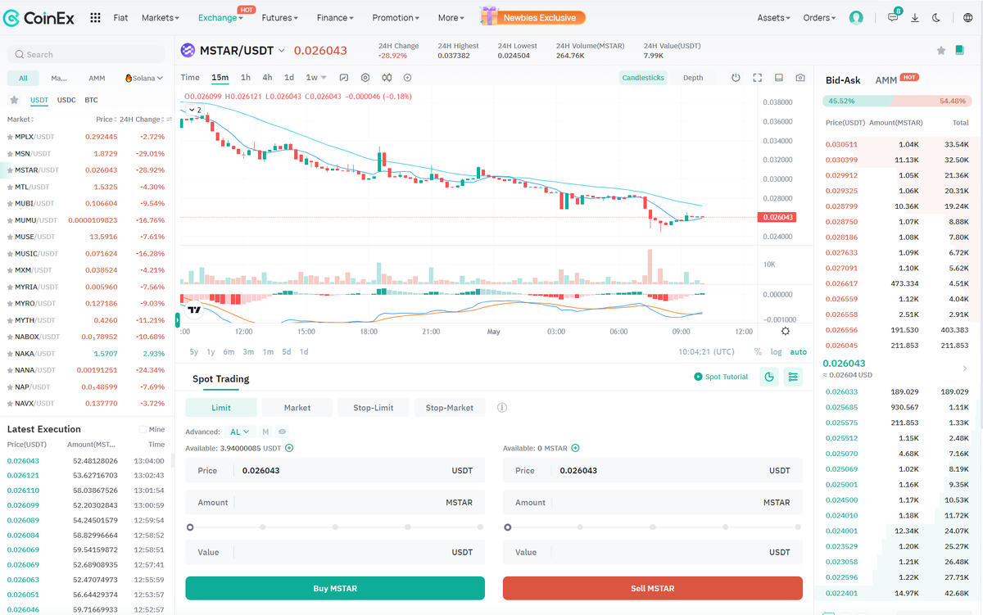
Task: Open the Promotion dropdown menu
Action: pos(396,17)
